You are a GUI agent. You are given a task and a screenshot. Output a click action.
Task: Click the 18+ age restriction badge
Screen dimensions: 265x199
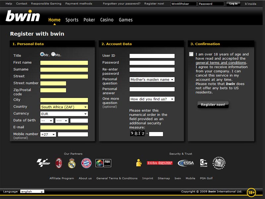click(x=251, y=192)
